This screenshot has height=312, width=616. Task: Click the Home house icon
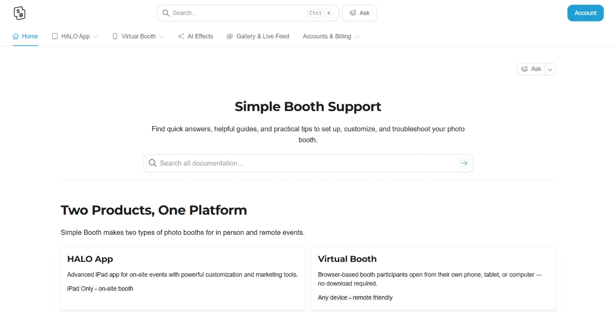point(16,36)
